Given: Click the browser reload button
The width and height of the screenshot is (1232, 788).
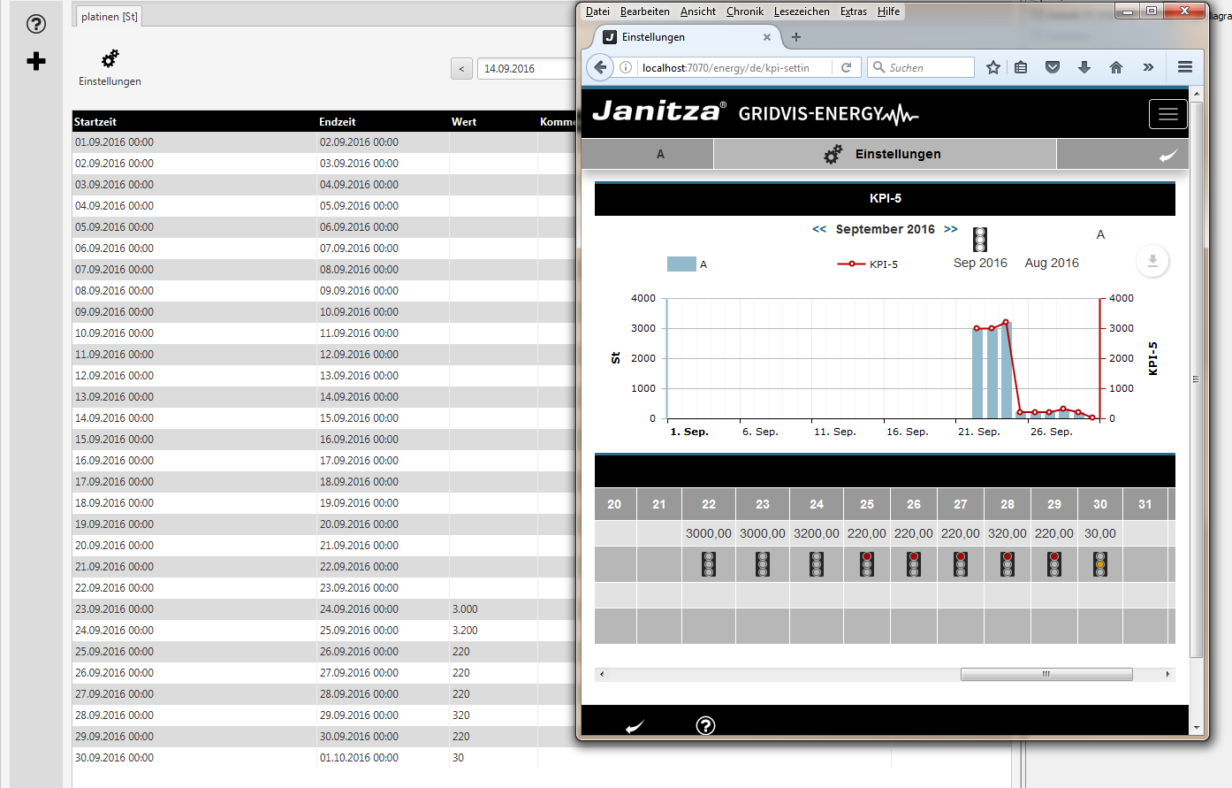Looking at the screenshot, I should click(846, 67).
